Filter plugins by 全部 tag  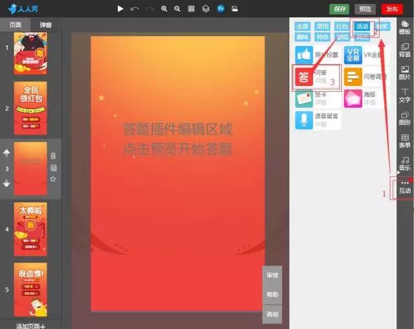point(302,27)
